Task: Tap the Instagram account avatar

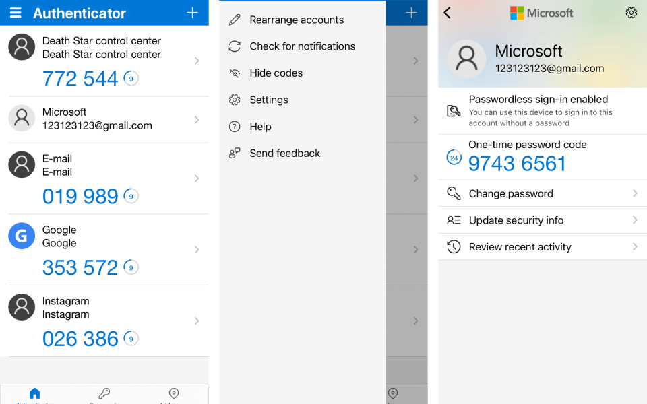Action: (x=22, y=307)
